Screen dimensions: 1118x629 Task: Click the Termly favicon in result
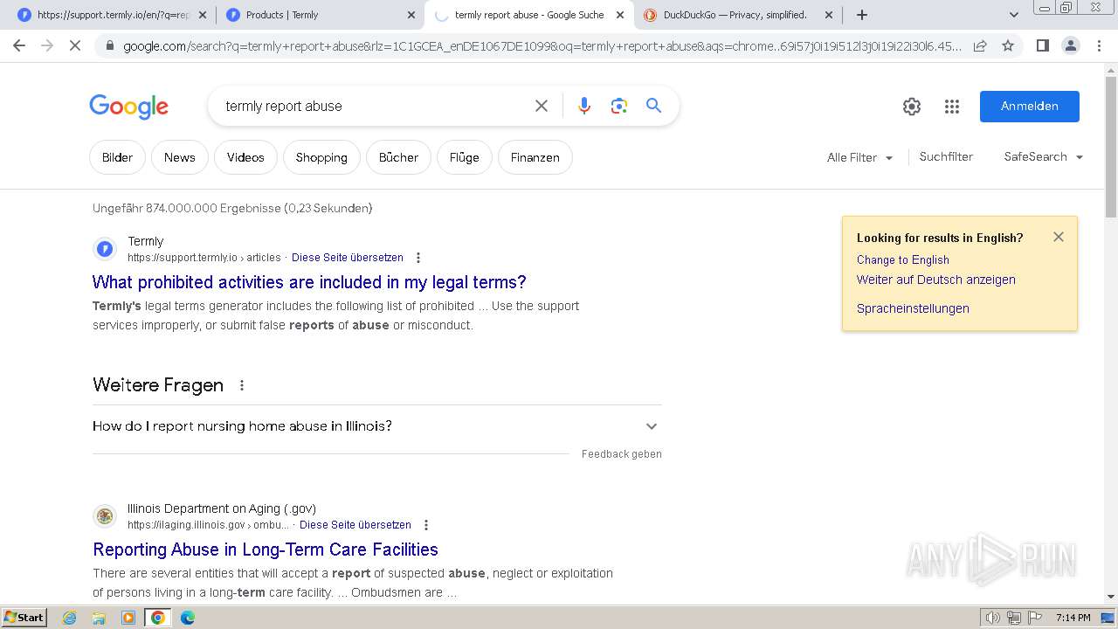pos(105,249)
